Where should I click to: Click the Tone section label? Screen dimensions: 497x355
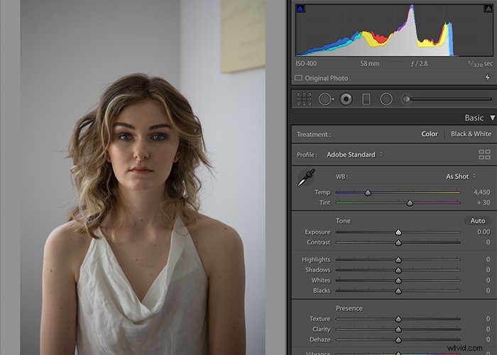pos(343,221)
